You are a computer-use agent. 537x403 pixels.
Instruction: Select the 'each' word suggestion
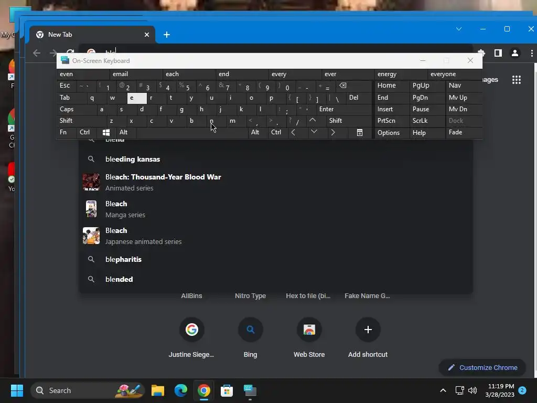pyautogui.click(x=189, y=74)
